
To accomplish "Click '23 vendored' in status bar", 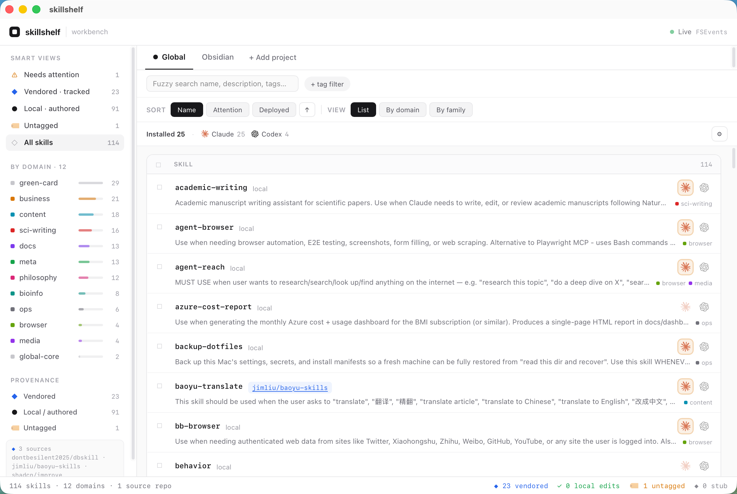I will click(x=521, y=486).
